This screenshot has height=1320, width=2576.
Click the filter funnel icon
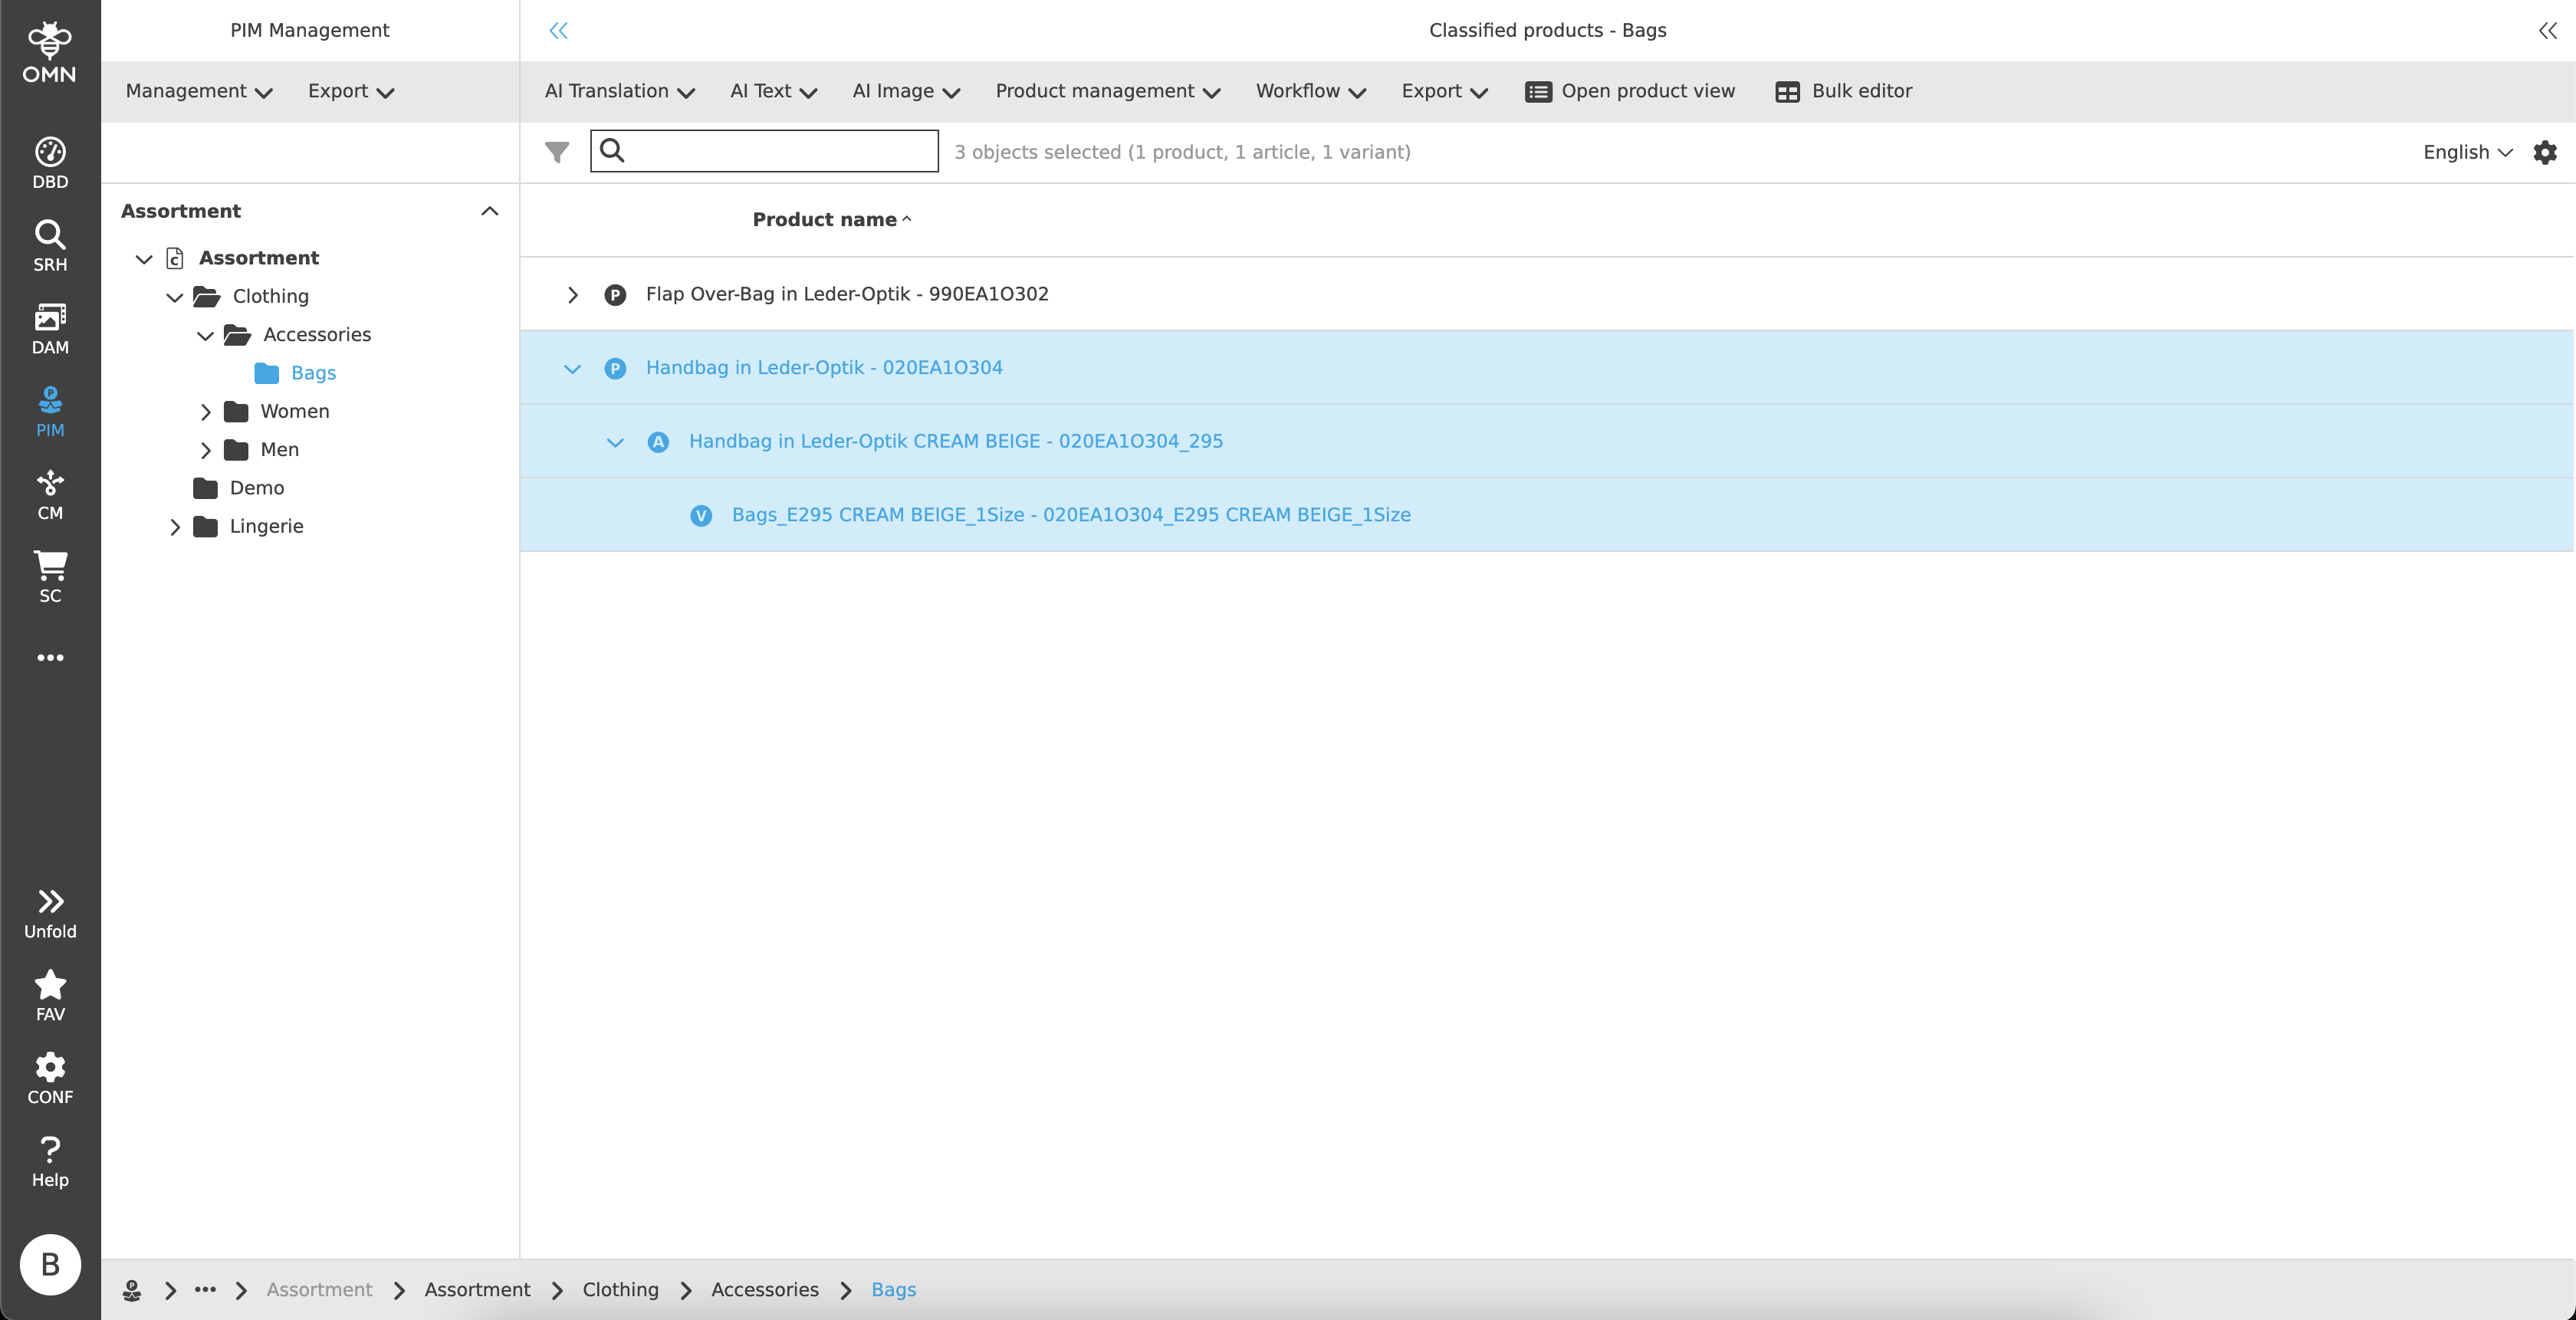557,152
